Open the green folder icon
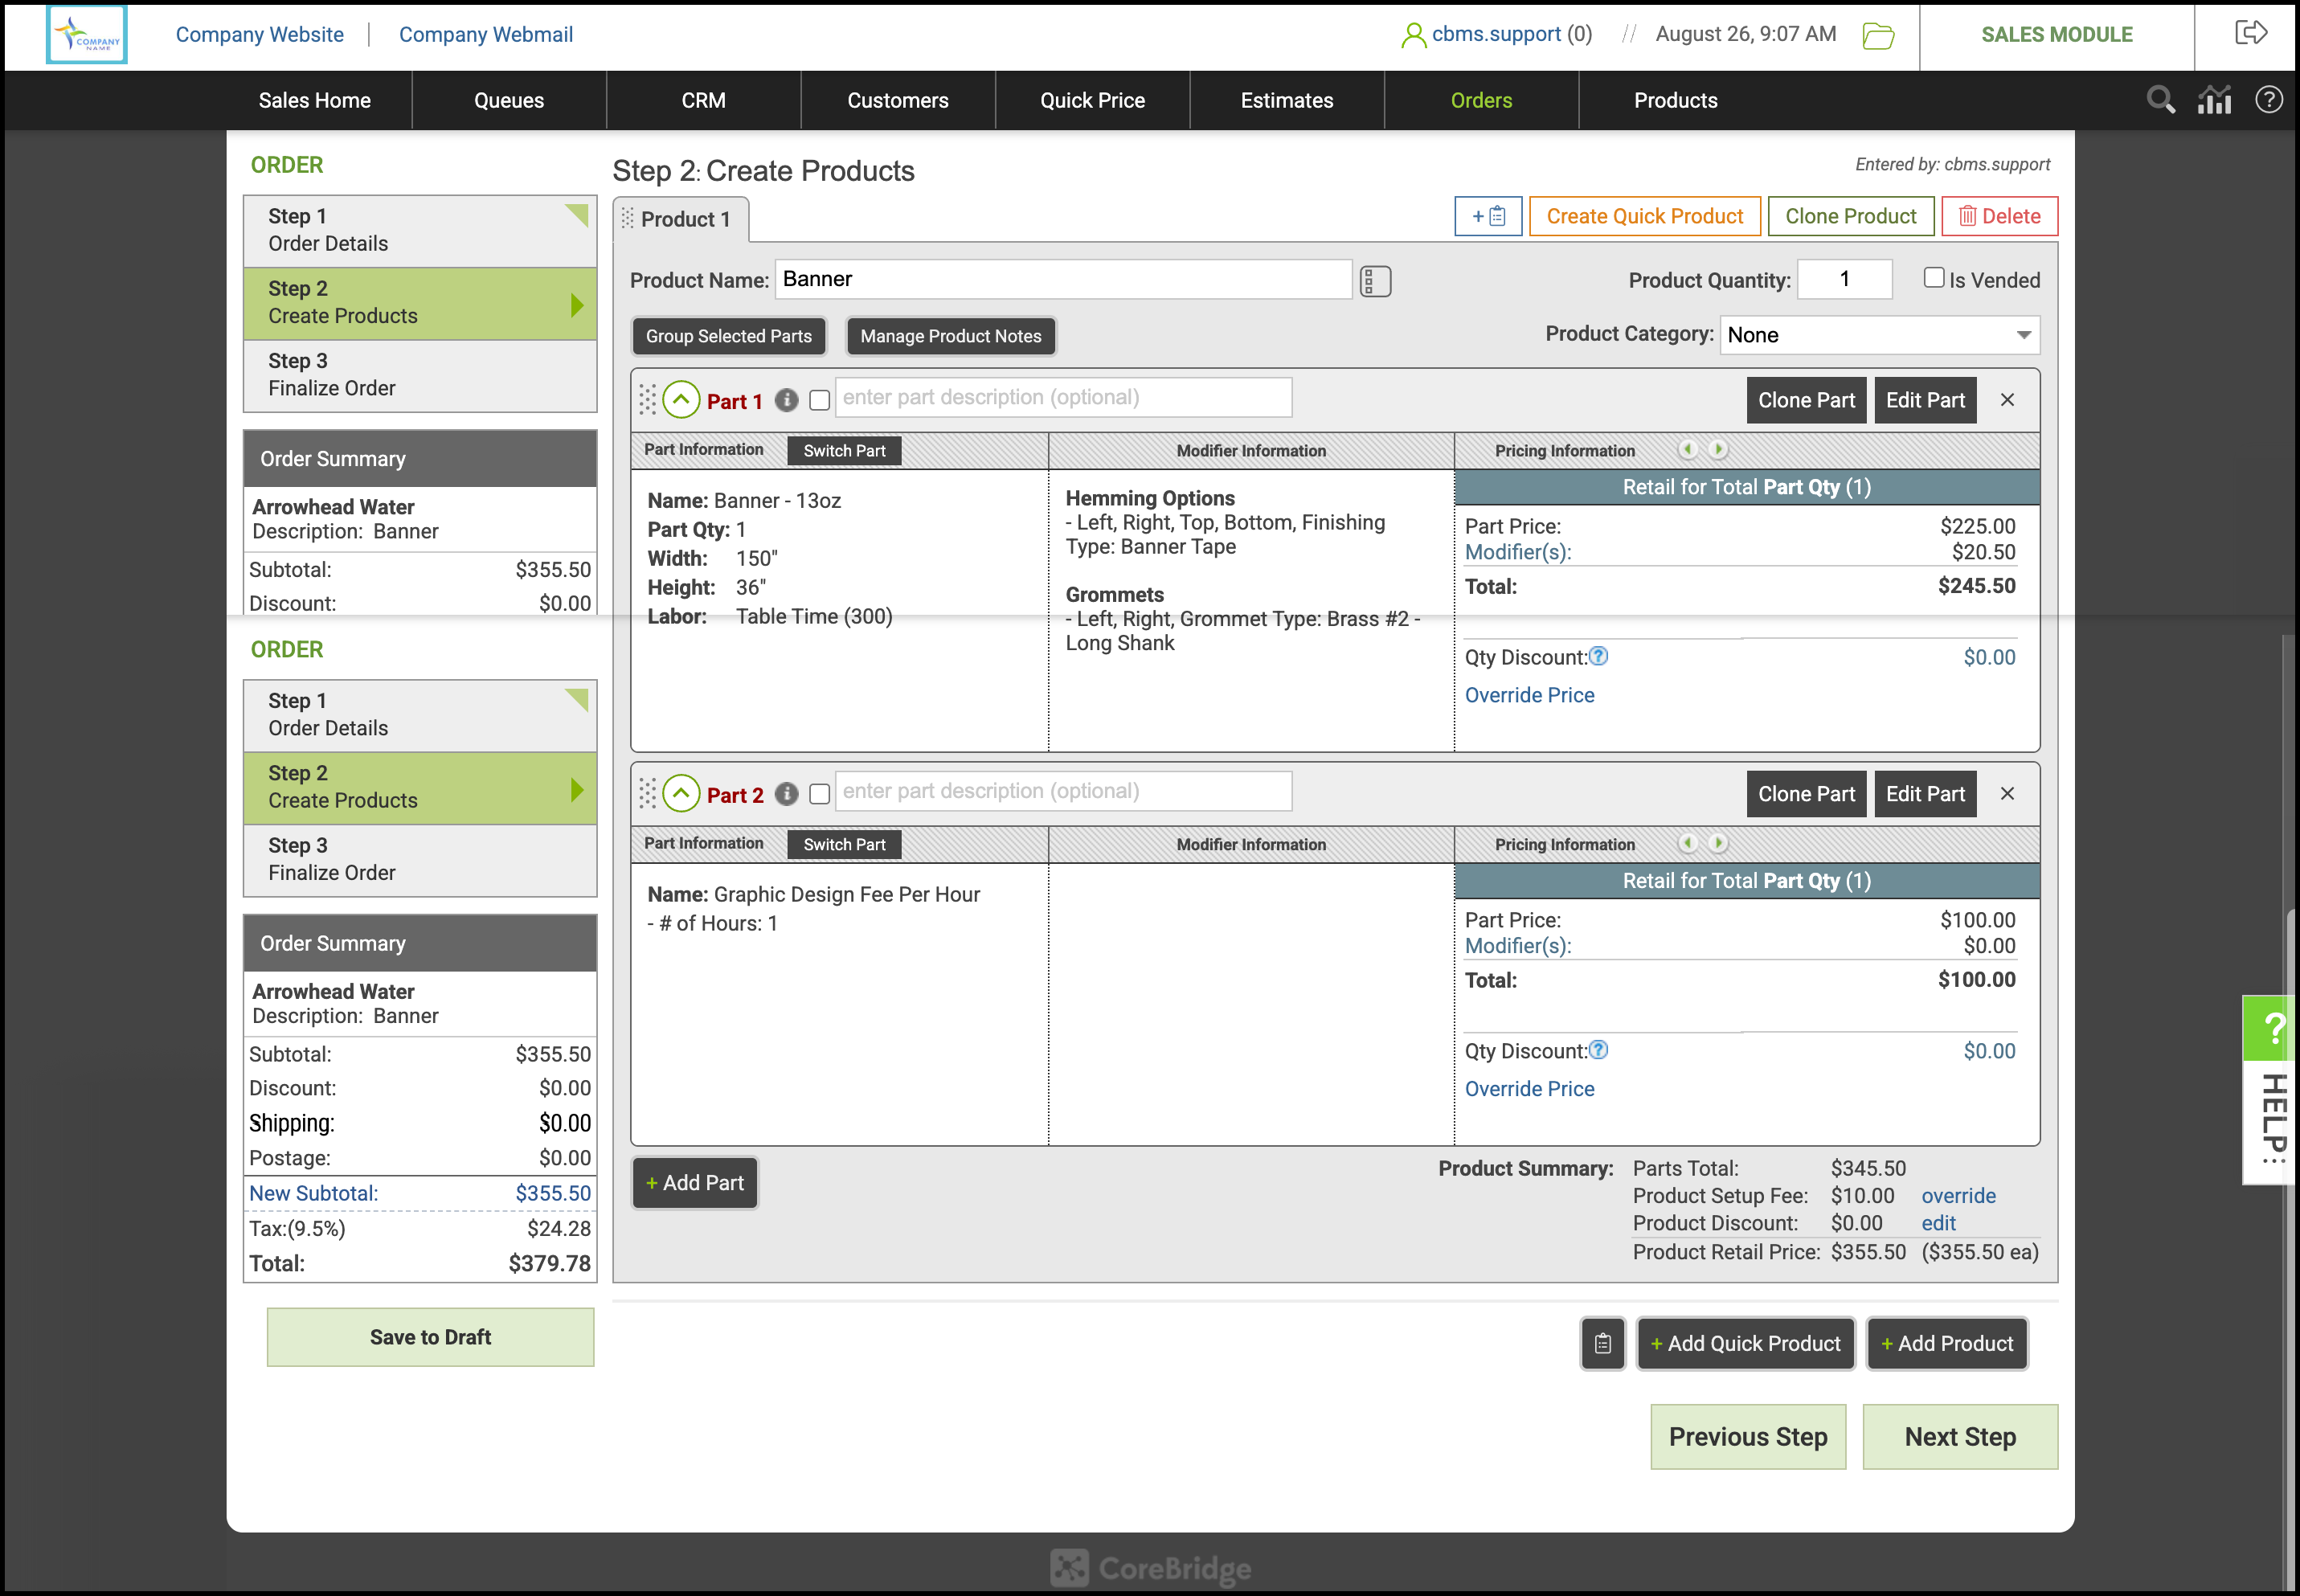This screenshot has width=2300, height=1596. click(1878, 36)
